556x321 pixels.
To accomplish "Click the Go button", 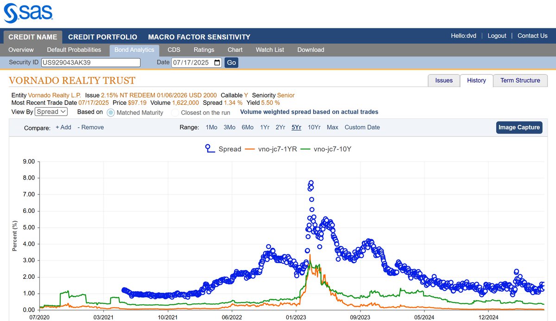I will click(232, 63).
